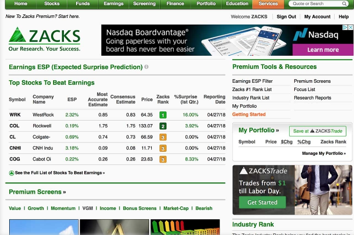This screenshot has height=235, width=354.
Task: Open Industry Rank List
Action: click(x=251, y=98)
